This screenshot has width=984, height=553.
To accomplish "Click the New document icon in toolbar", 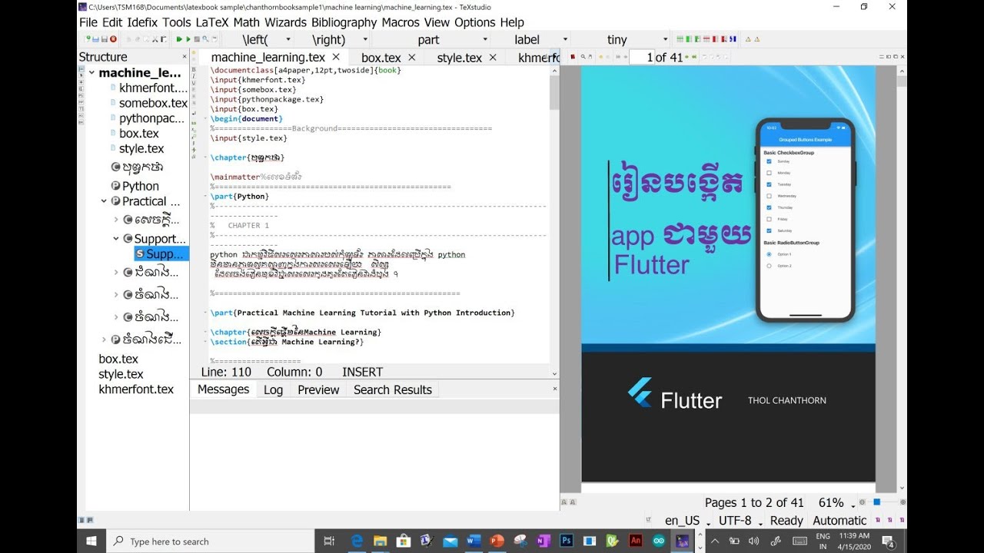I will 88,39.
